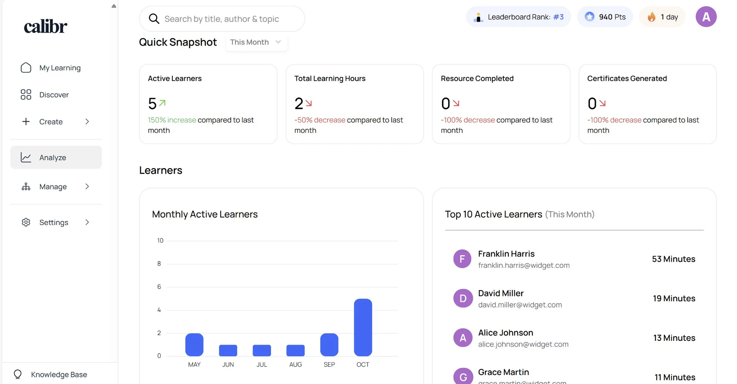Screen dimensions: 737x384
Task: Click the search magnifier icon
Action: point(154,18)
